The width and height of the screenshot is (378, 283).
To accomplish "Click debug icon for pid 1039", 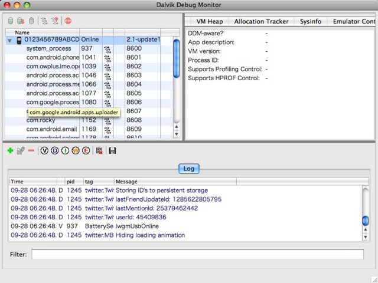I will point(107,67).
